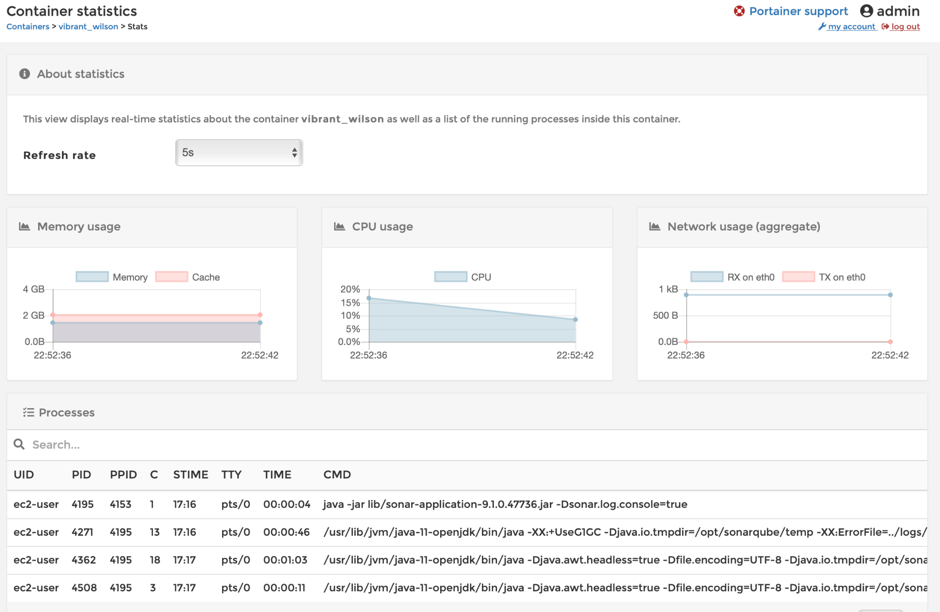The width and height of the screenshot is (940, 612).
Task: Click the wrench icon beside my account
Action: click(x=822, y=27)
